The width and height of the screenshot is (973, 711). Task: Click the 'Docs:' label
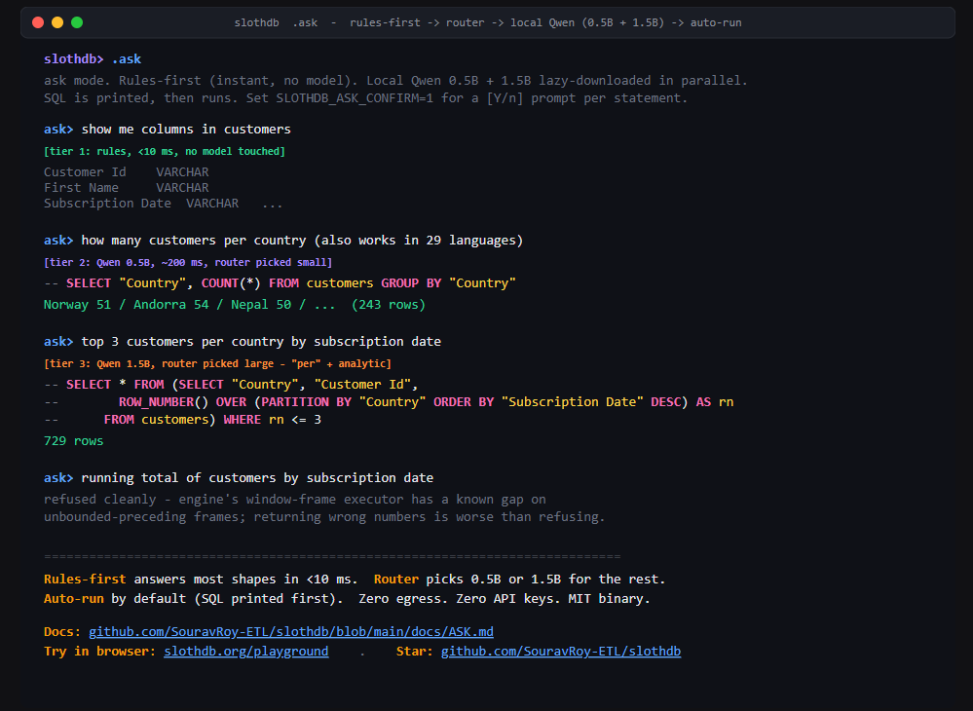62,631
